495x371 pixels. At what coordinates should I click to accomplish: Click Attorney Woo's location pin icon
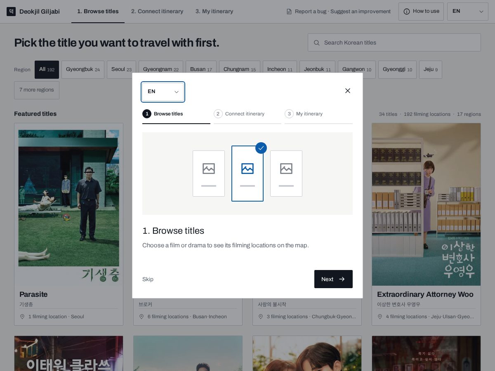coord(380,317)
